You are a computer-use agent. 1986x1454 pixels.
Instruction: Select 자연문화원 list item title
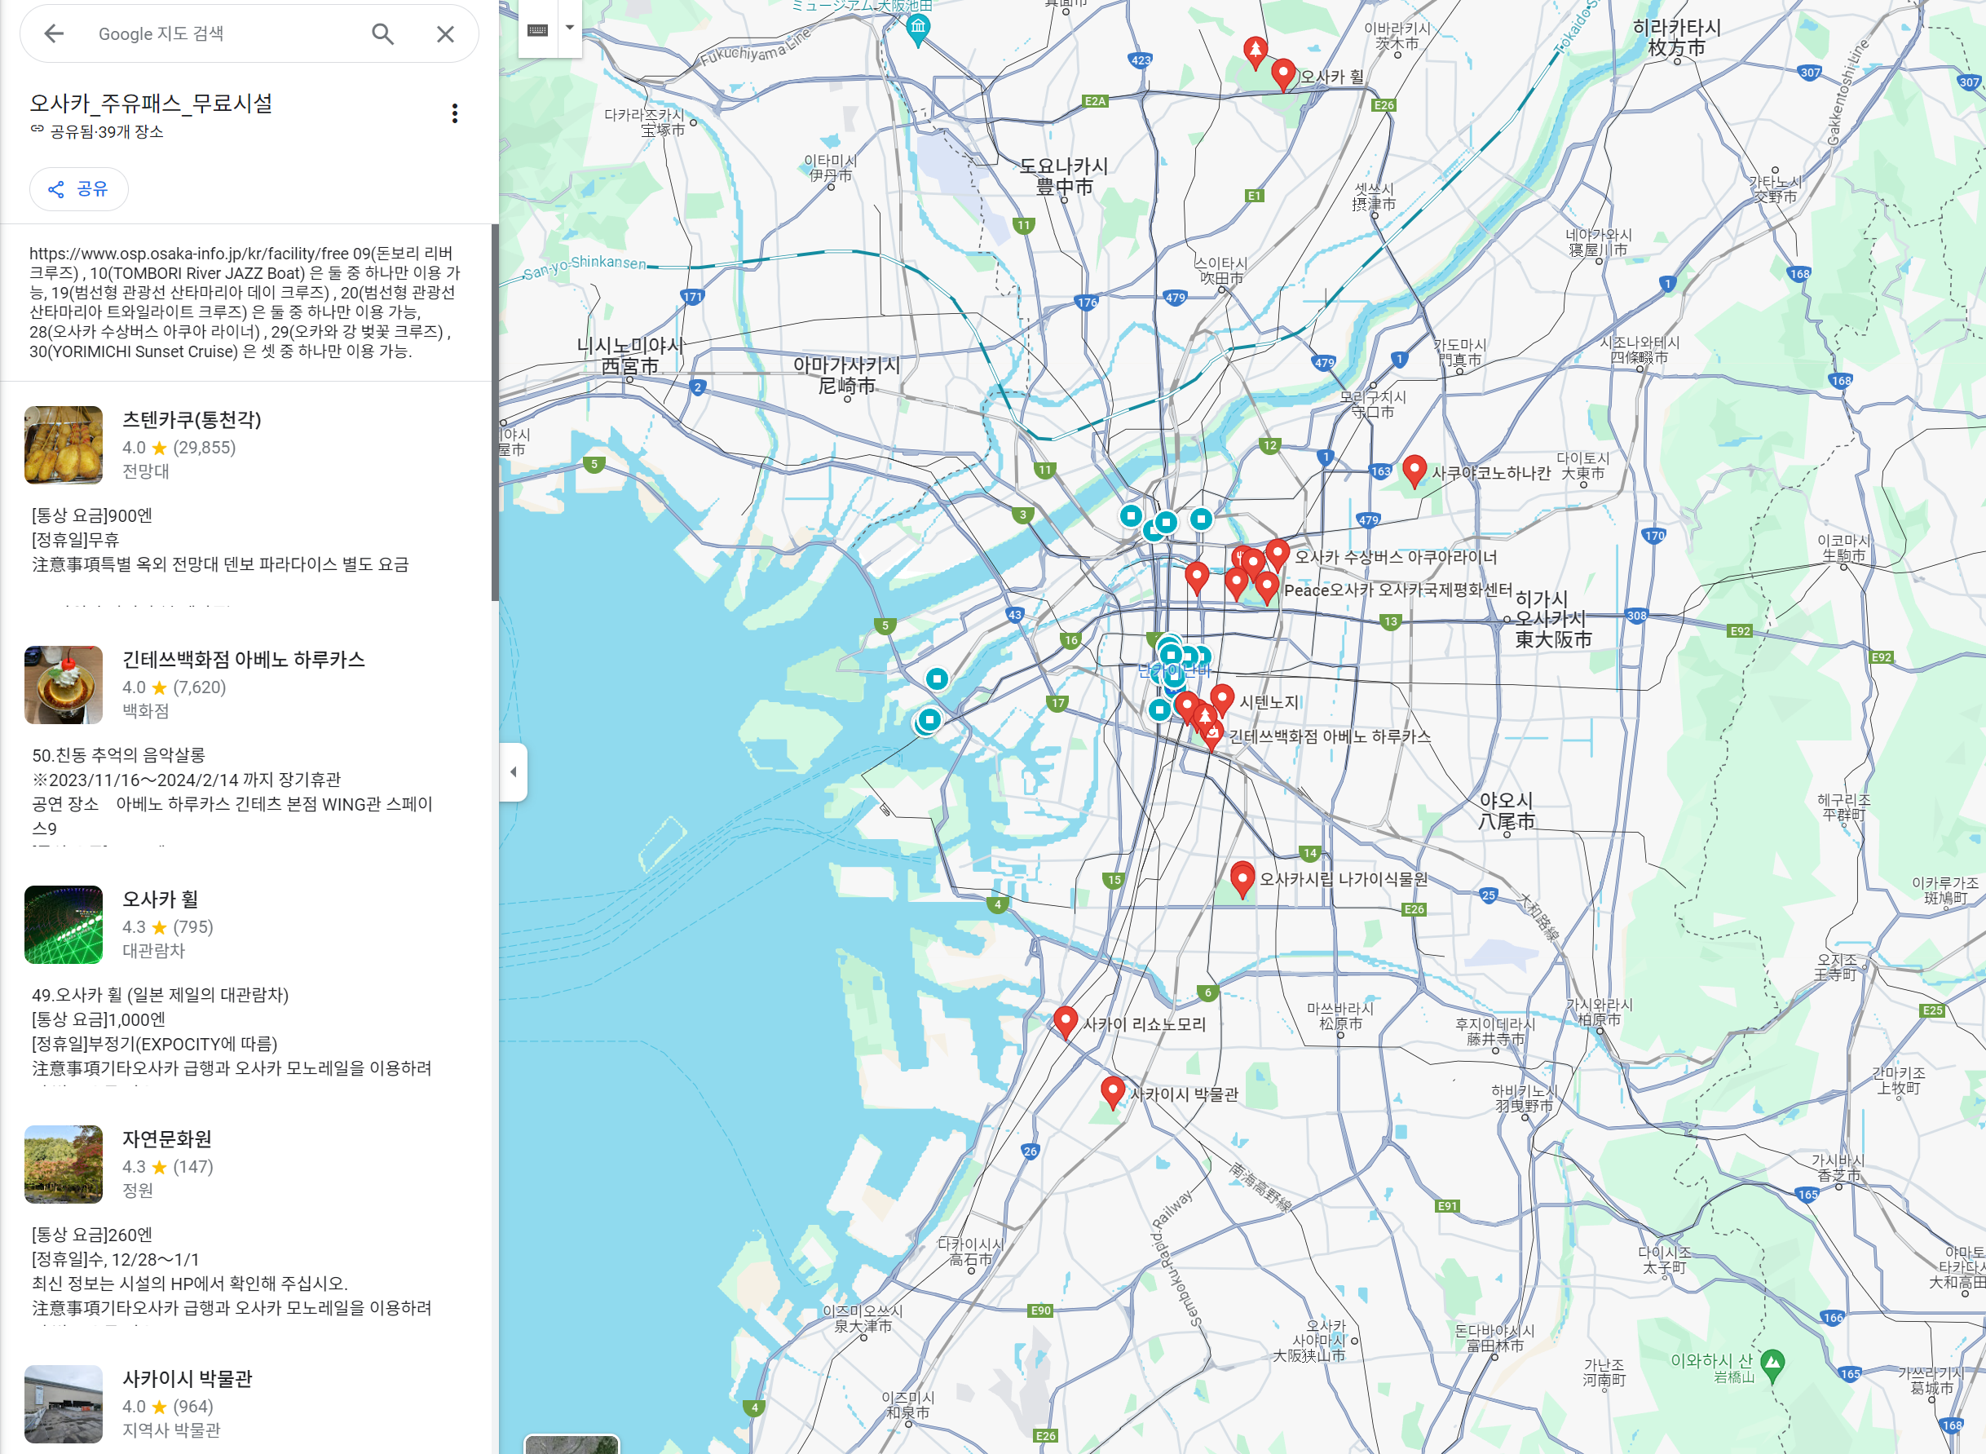pos(166,1139)
